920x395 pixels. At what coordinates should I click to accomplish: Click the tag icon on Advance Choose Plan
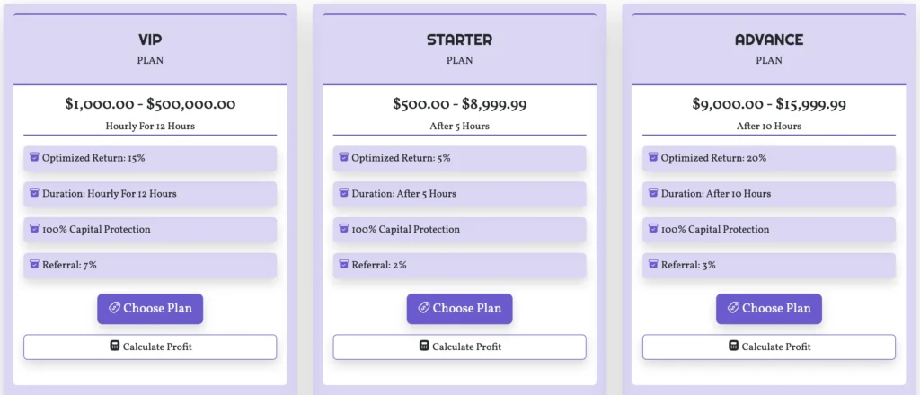[x=732, y=308]
